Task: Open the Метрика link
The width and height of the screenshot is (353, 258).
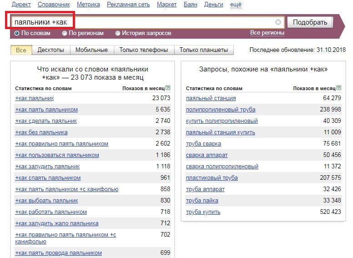Action: [x=88, y=4]
